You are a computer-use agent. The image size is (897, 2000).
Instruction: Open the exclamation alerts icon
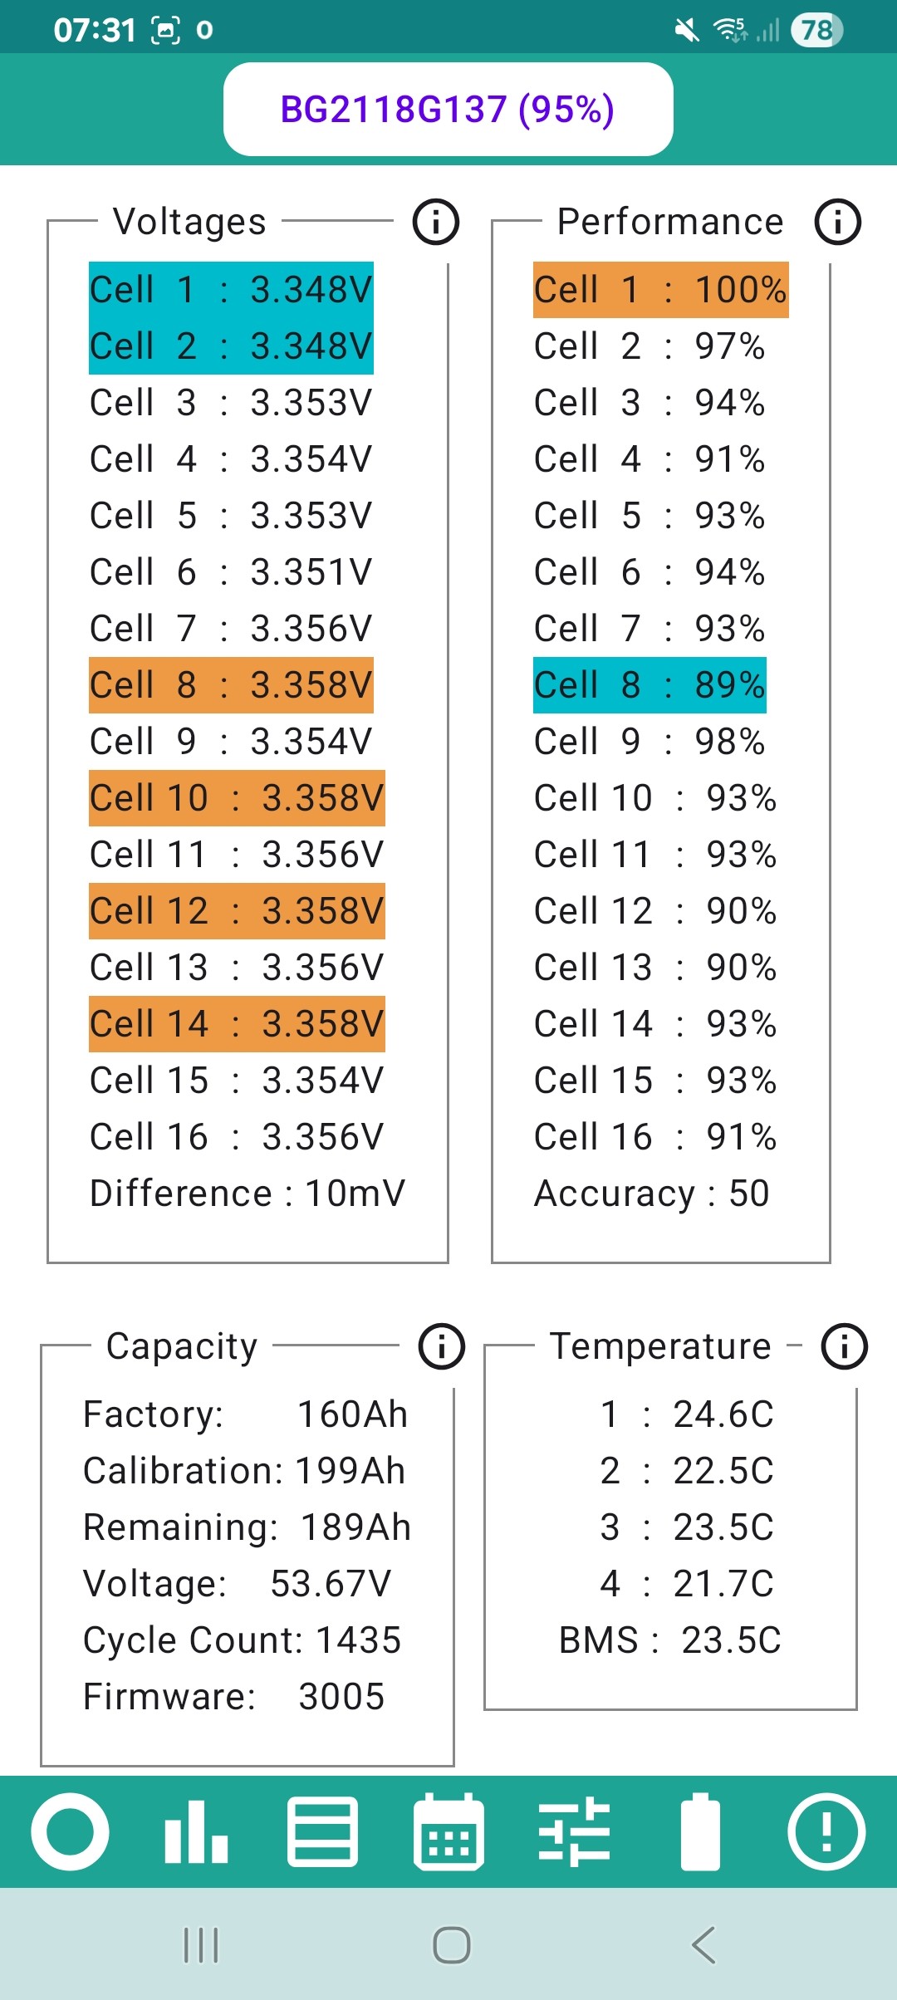(x=826, y=1831)
